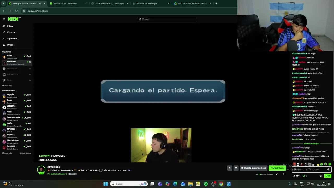Focus the Kick Buscar search field
Viewport: 334px width, 188px height.
(x=167, y=19)
